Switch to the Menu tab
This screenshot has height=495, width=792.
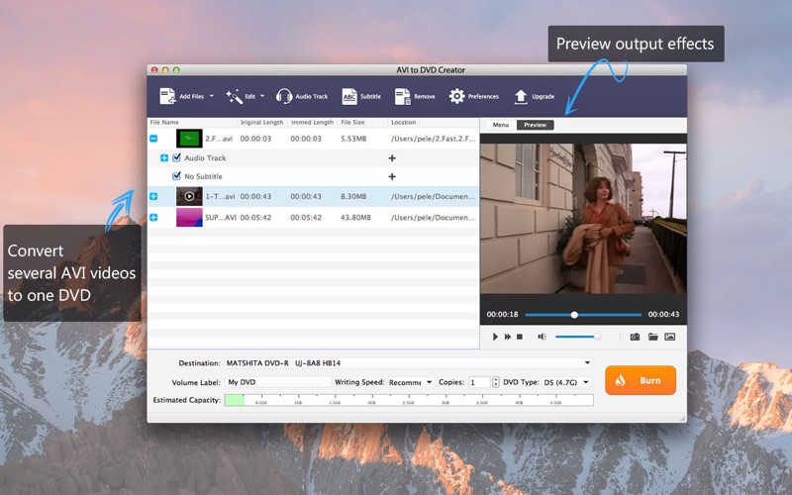[x=501, y=125]
